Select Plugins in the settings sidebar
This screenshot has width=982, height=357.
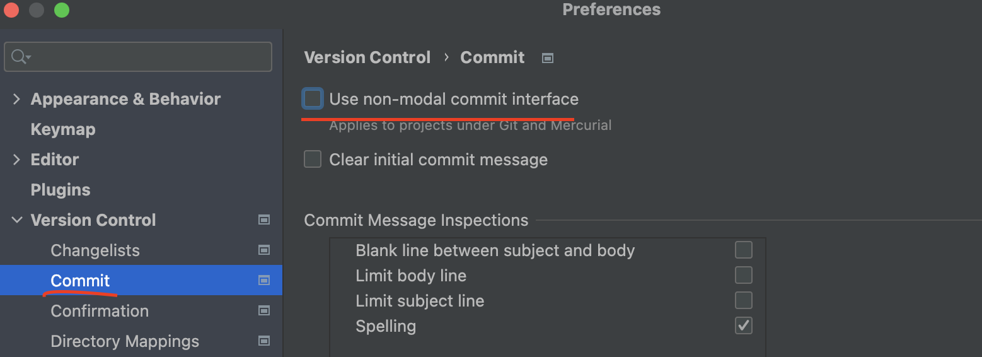point(61,190)
